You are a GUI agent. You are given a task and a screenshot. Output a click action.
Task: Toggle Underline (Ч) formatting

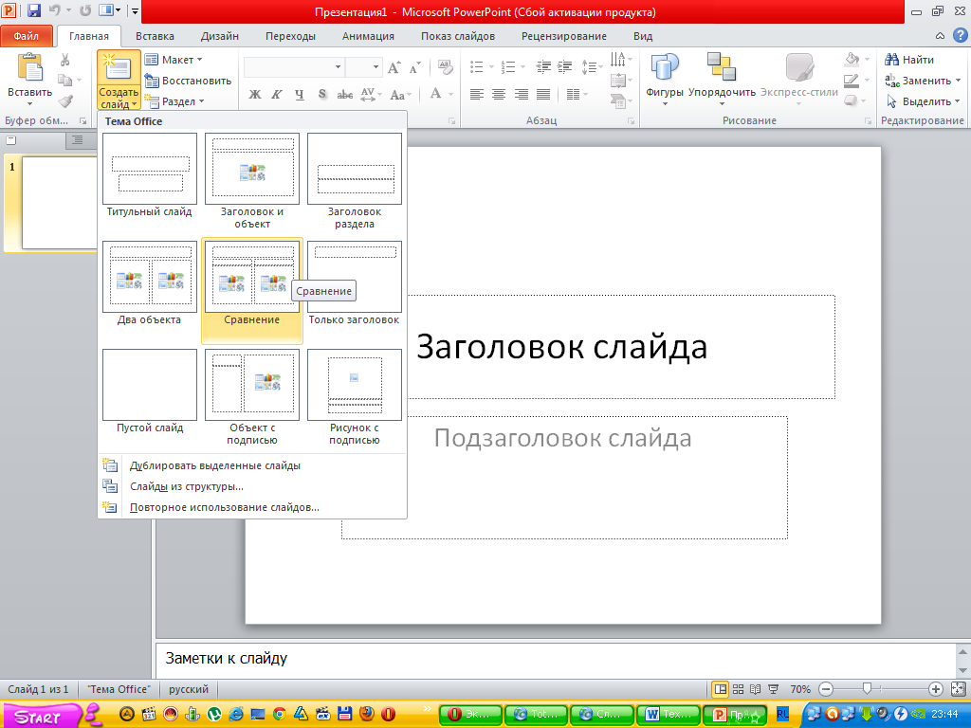coord(300,95)
